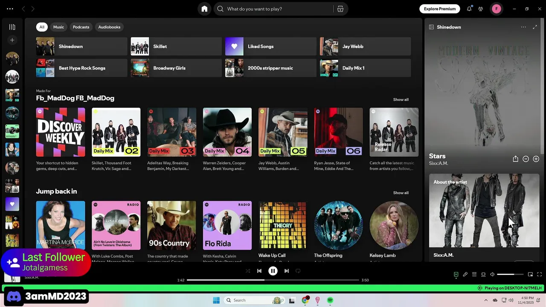Open Release Radar cover
The image size is (546, 307).
pos(394,132)
